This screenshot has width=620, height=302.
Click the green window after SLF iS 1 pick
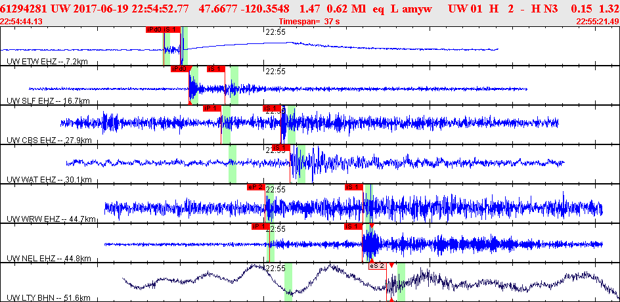(x=234, y=85)
